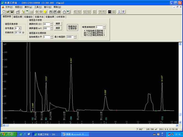
Task: Click the 满屏时间 input field
Action: [x=46, y=24]
